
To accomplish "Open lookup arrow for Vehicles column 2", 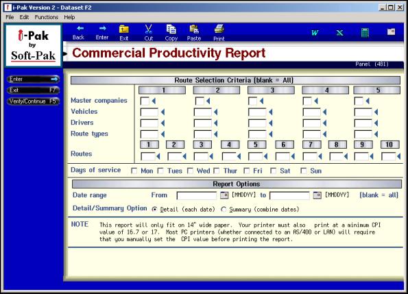I will pyautogui.click(x=216, y=112).
